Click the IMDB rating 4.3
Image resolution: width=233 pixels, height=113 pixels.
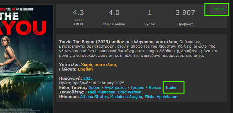[x=78, y=13]
